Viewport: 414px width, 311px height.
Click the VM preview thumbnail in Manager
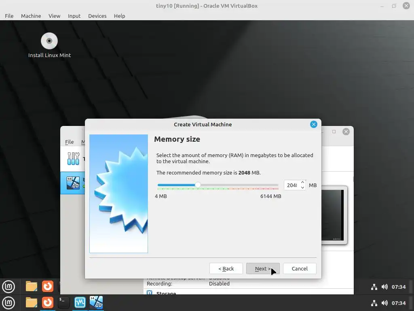333,215
